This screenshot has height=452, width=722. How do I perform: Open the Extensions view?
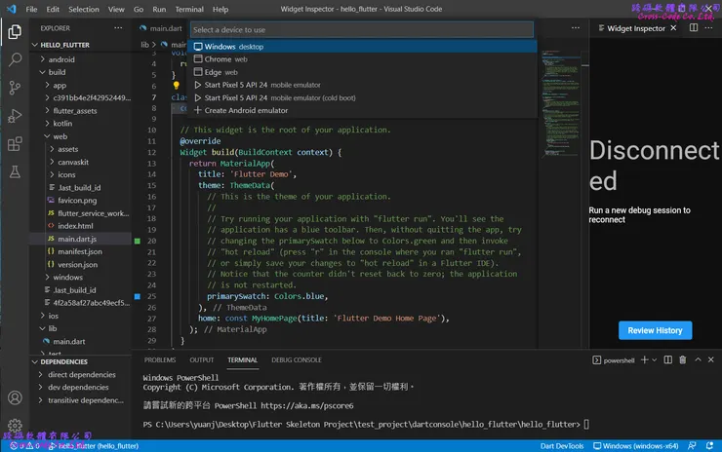[x=15, y=144]
